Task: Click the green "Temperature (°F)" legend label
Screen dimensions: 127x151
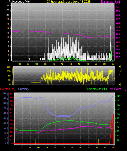Action: (96, 89)
